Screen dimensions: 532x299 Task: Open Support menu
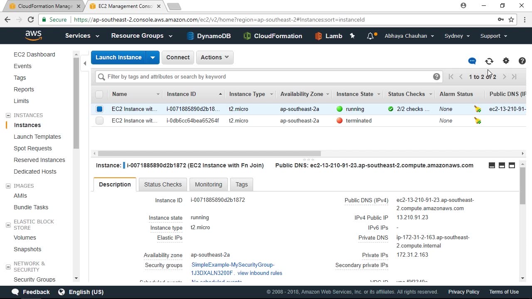(x=494, y=36)
